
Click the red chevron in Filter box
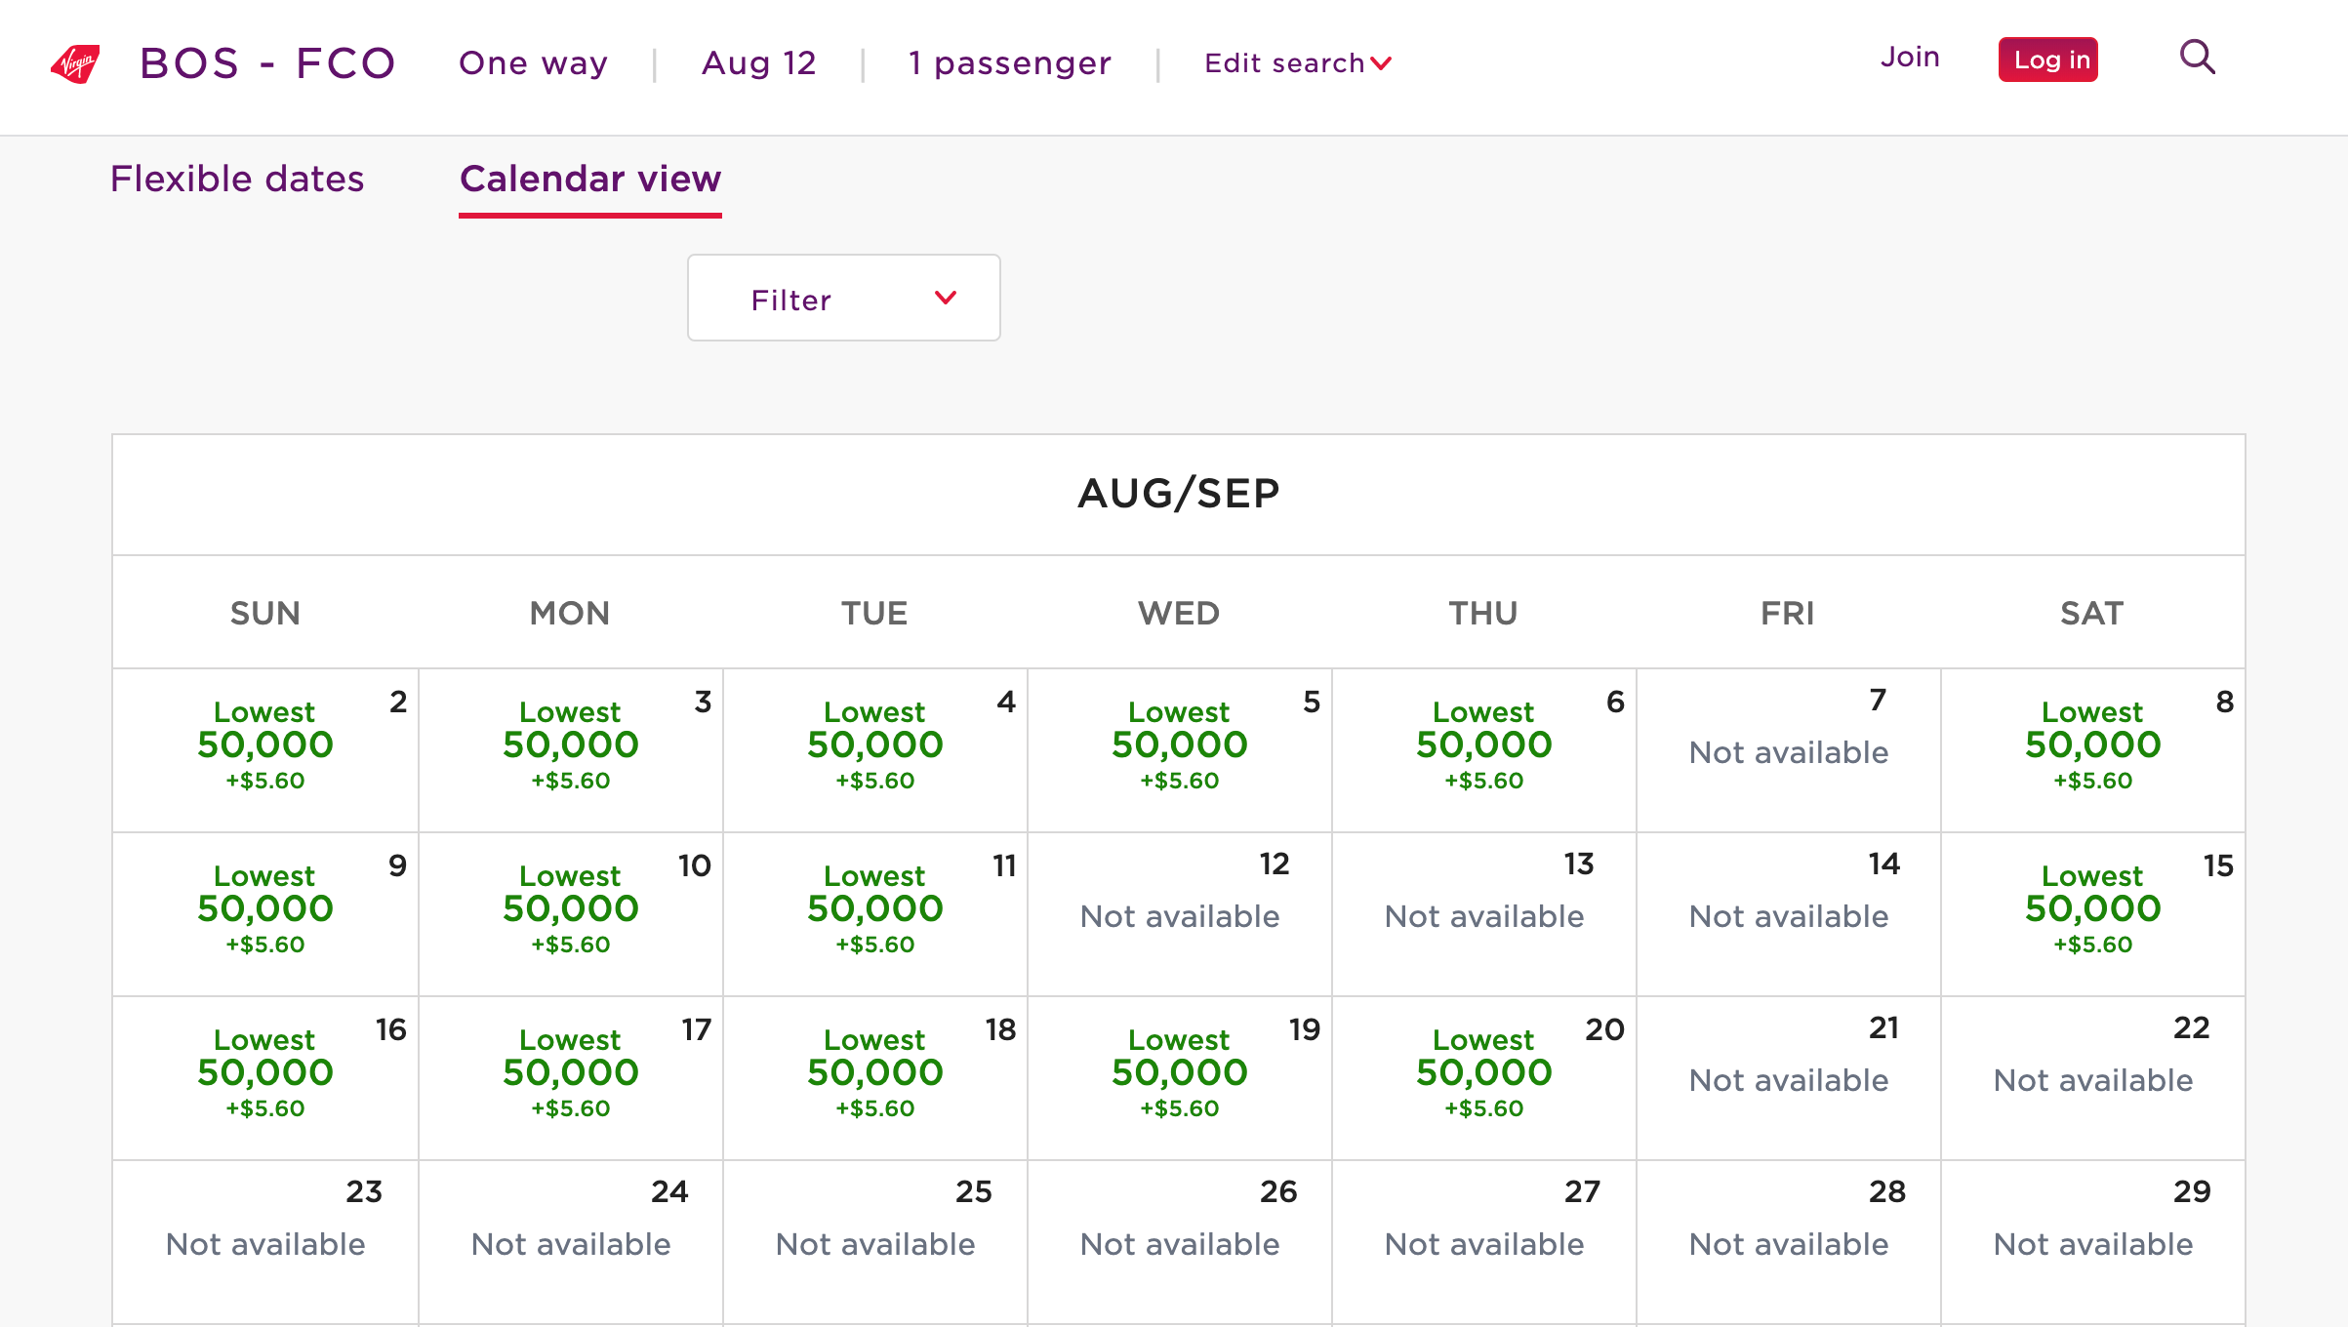pyautogui.click(x=945, y=298)
